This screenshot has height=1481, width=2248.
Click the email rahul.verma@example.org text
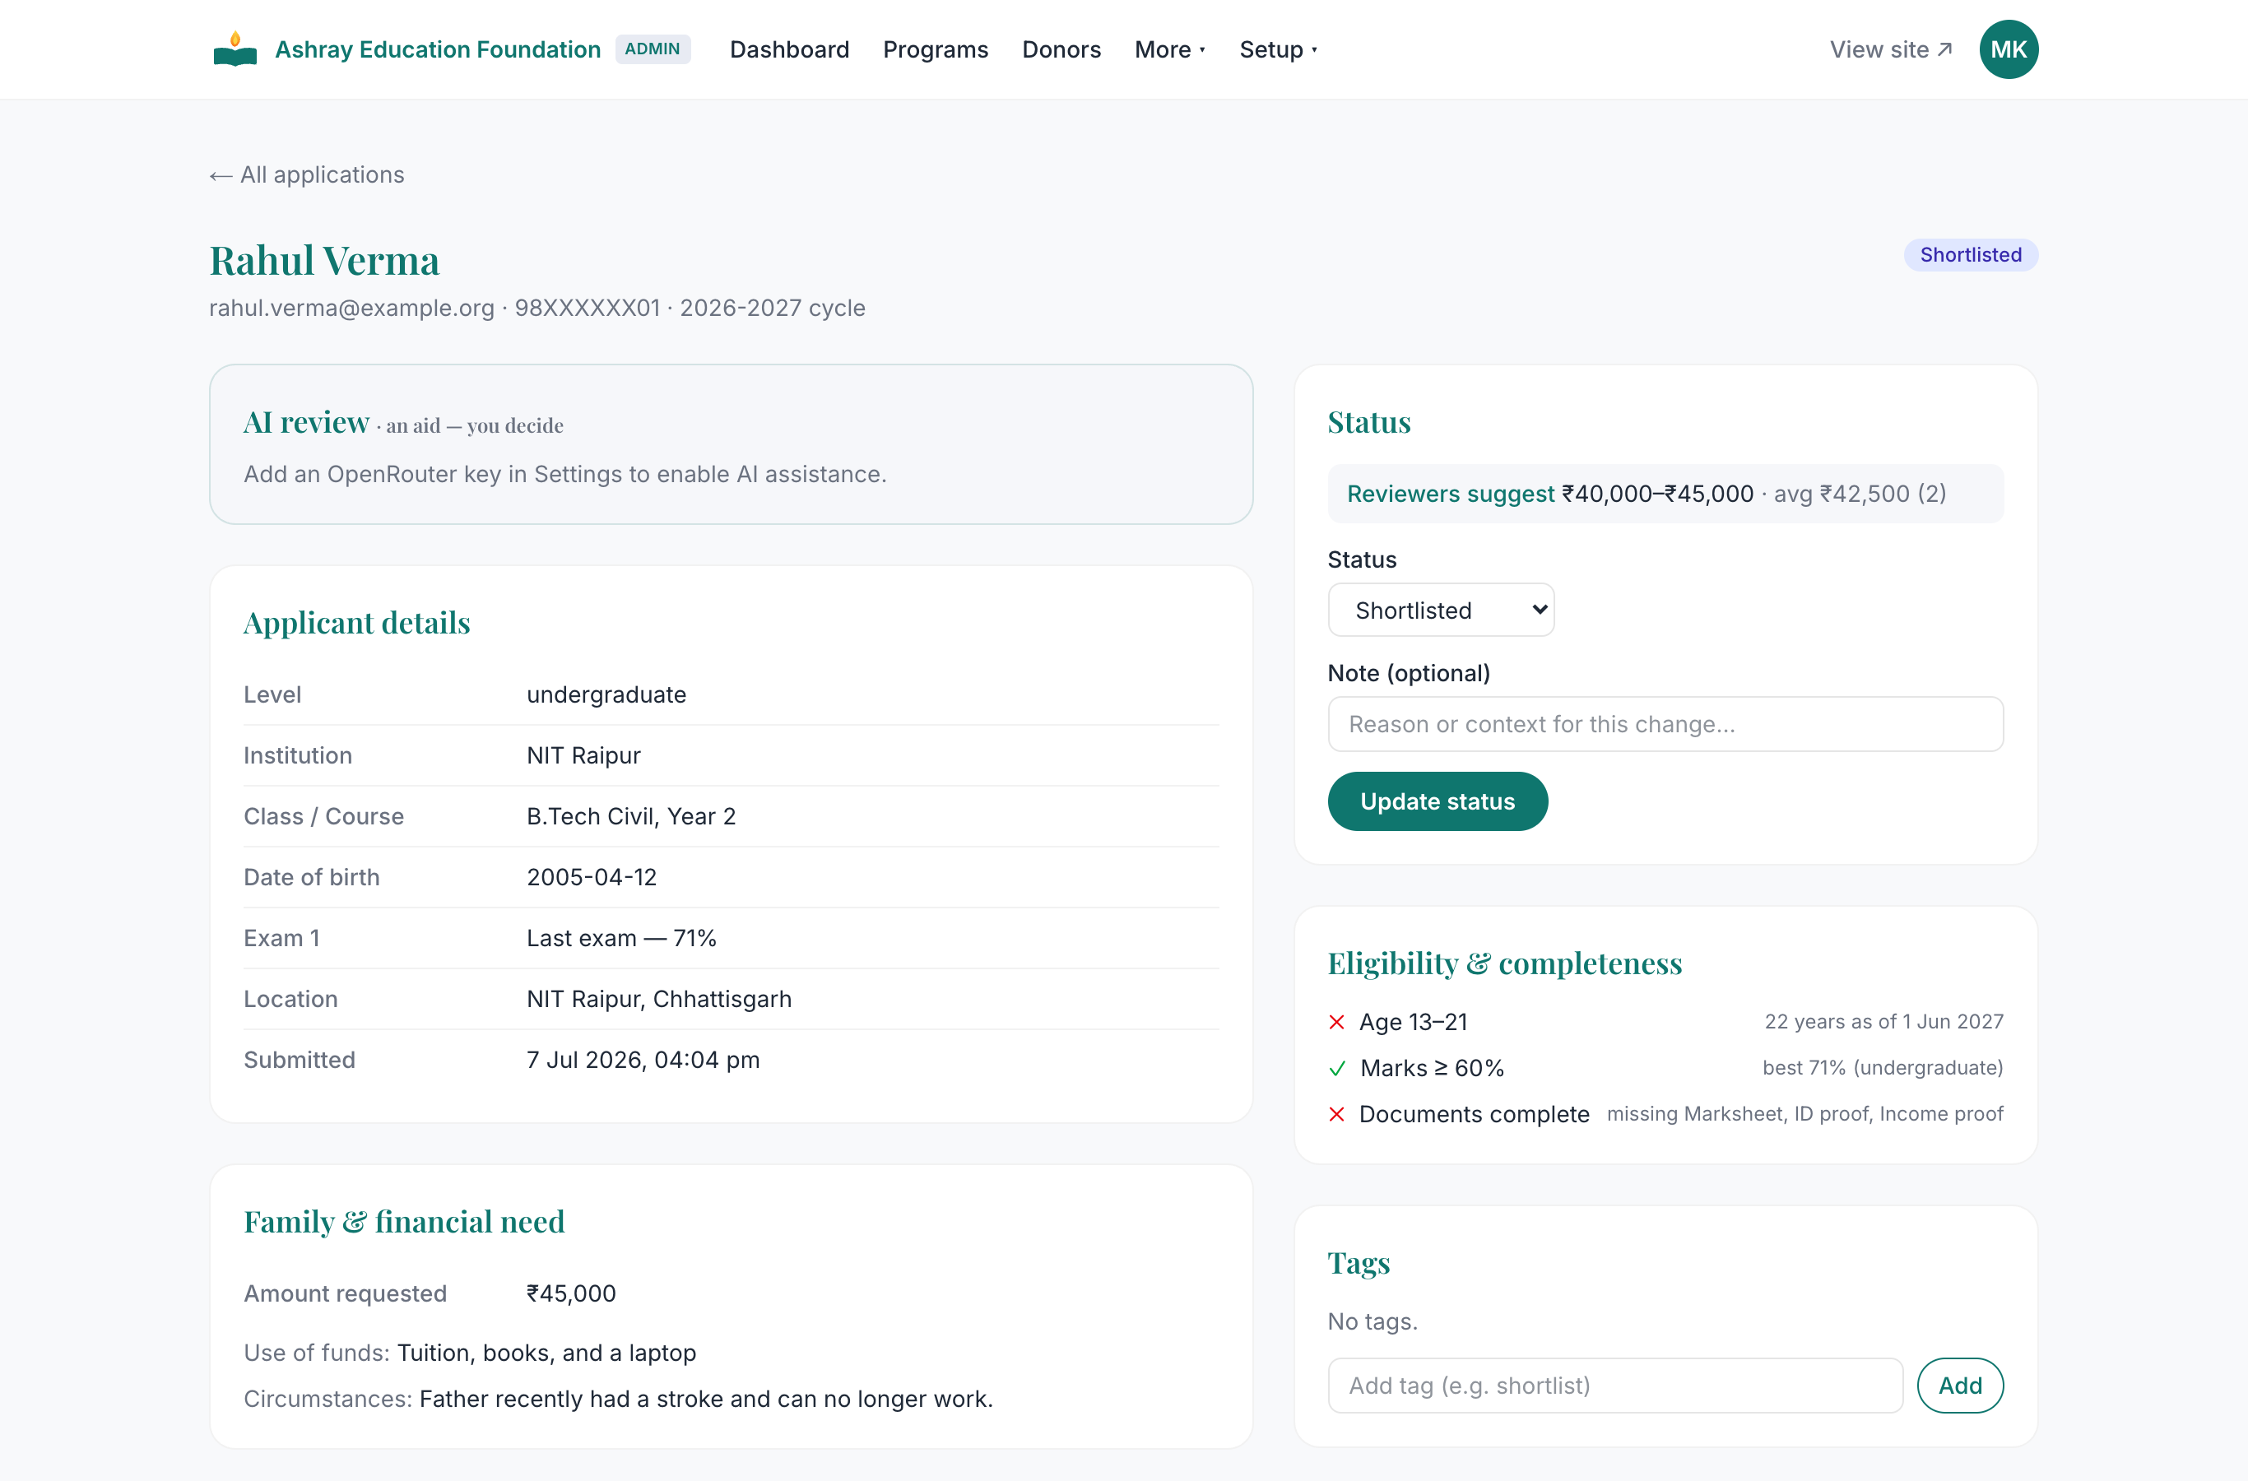(351, 308)
